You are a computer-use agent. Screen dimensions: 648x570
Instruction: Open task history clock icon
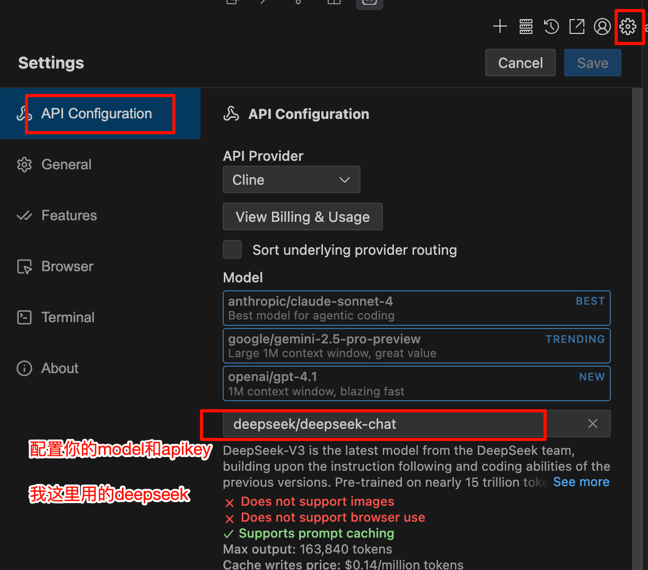tap(551, 26)
